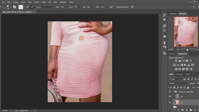Viewport: 199px width, 112px height.
Task: Open the Kind layer filter dropdown
Action: (175, 79)
